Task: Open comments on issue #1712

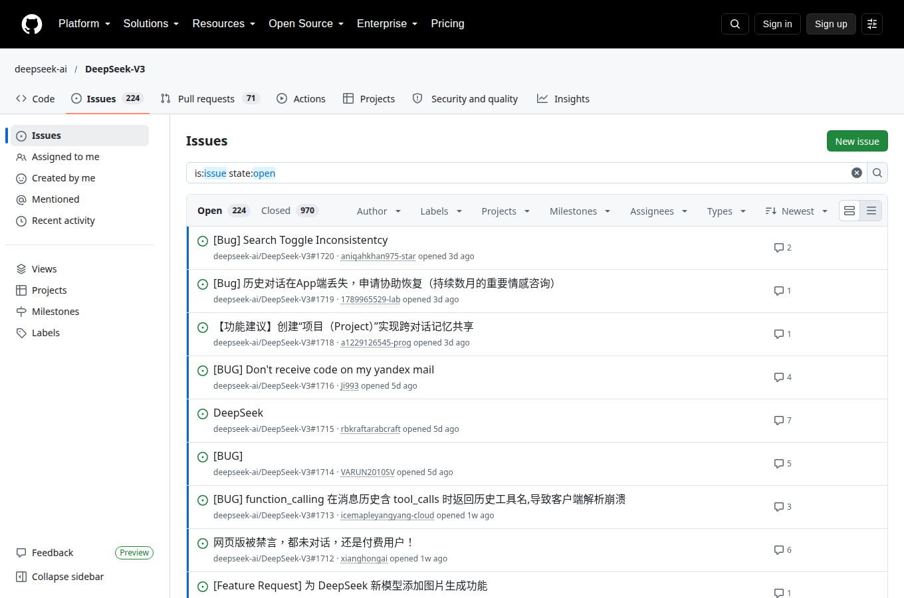Action: point(783,550)
